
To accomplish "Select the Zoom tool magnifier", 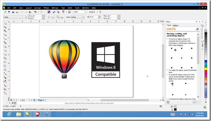I will pyautogui.click(x=5, y=34).
